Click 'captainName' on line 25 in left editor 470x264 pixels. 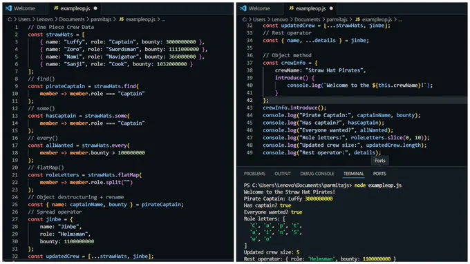click(86, 205)
